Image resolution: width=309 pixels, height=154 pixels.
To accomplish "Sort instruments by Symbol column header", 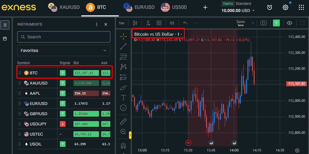I will point(24,63).
